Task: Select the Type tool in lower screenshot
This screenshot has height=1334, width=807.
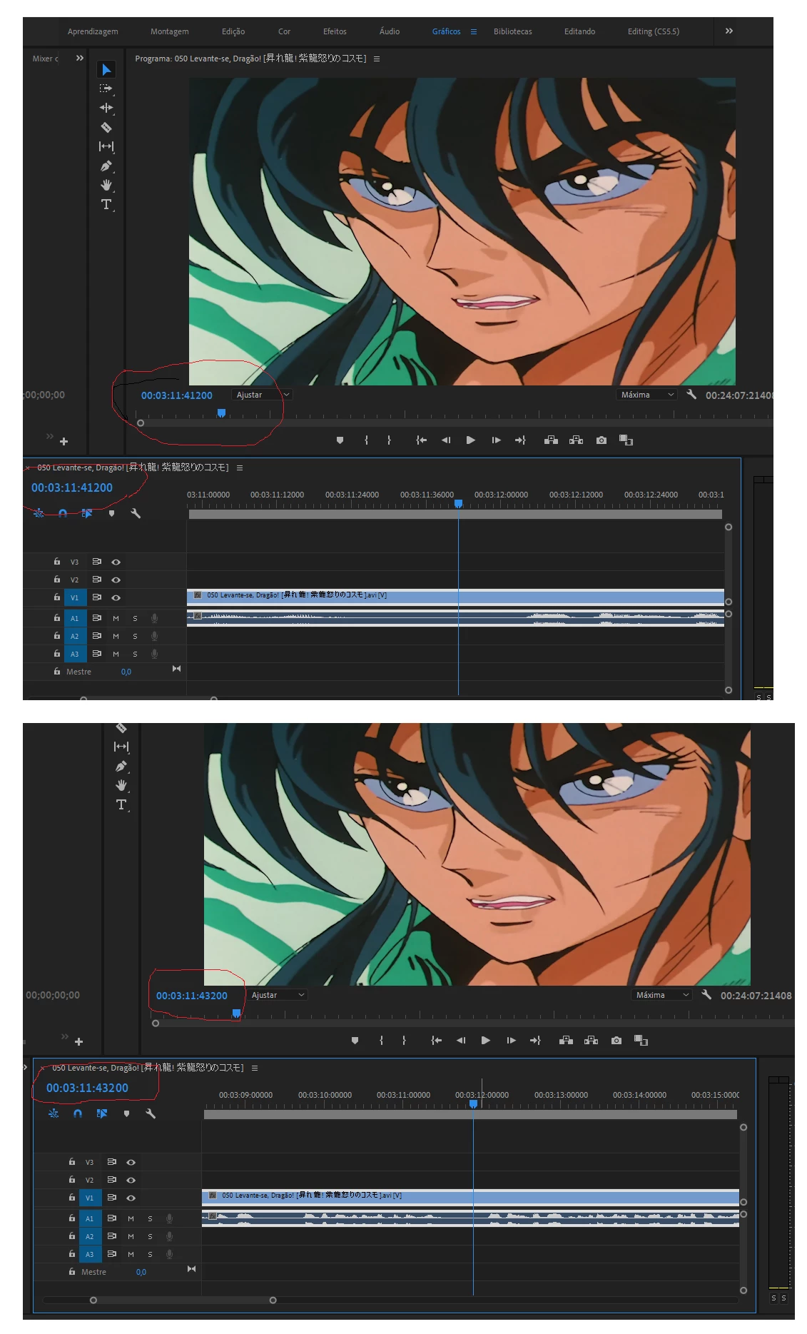Action: 121,804
